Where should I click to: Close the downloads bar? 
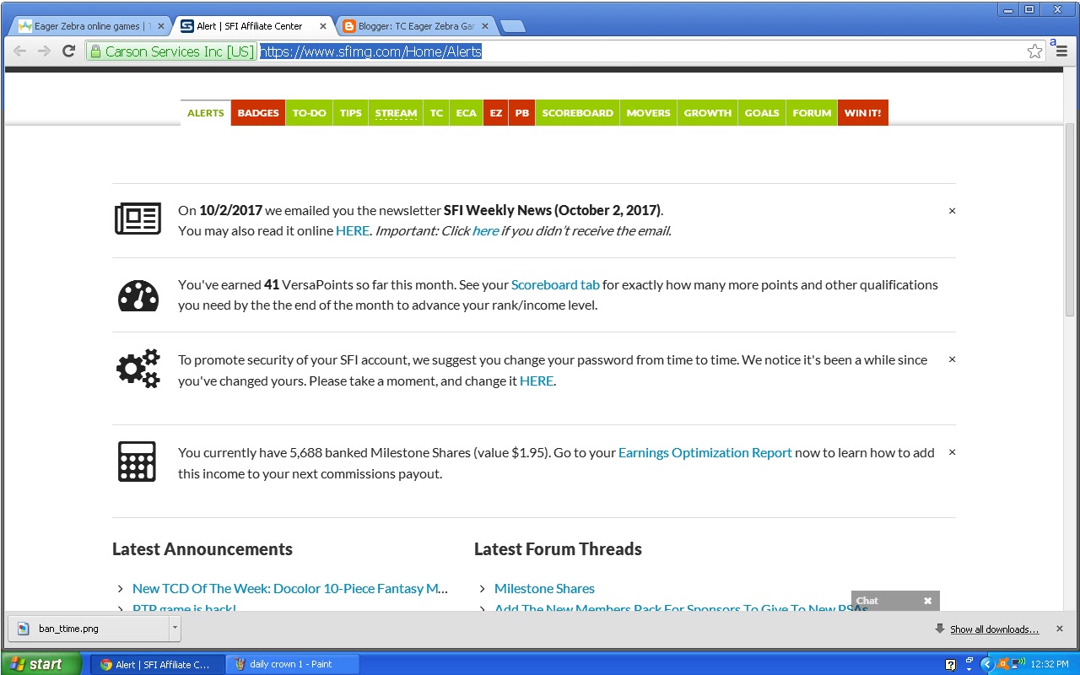1061,629
